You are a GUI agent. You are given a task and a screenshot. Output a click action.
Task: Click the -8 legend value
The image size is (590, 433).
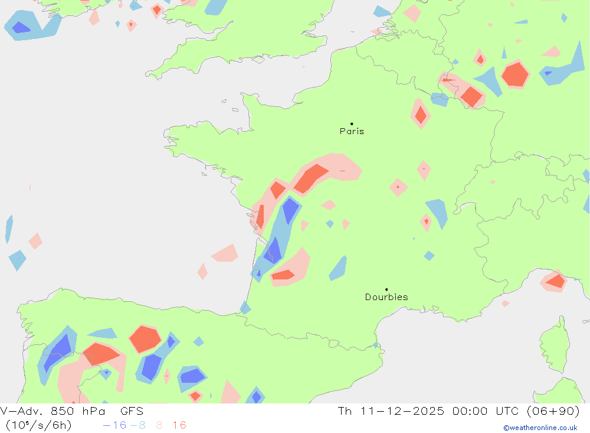click(137, 425)
